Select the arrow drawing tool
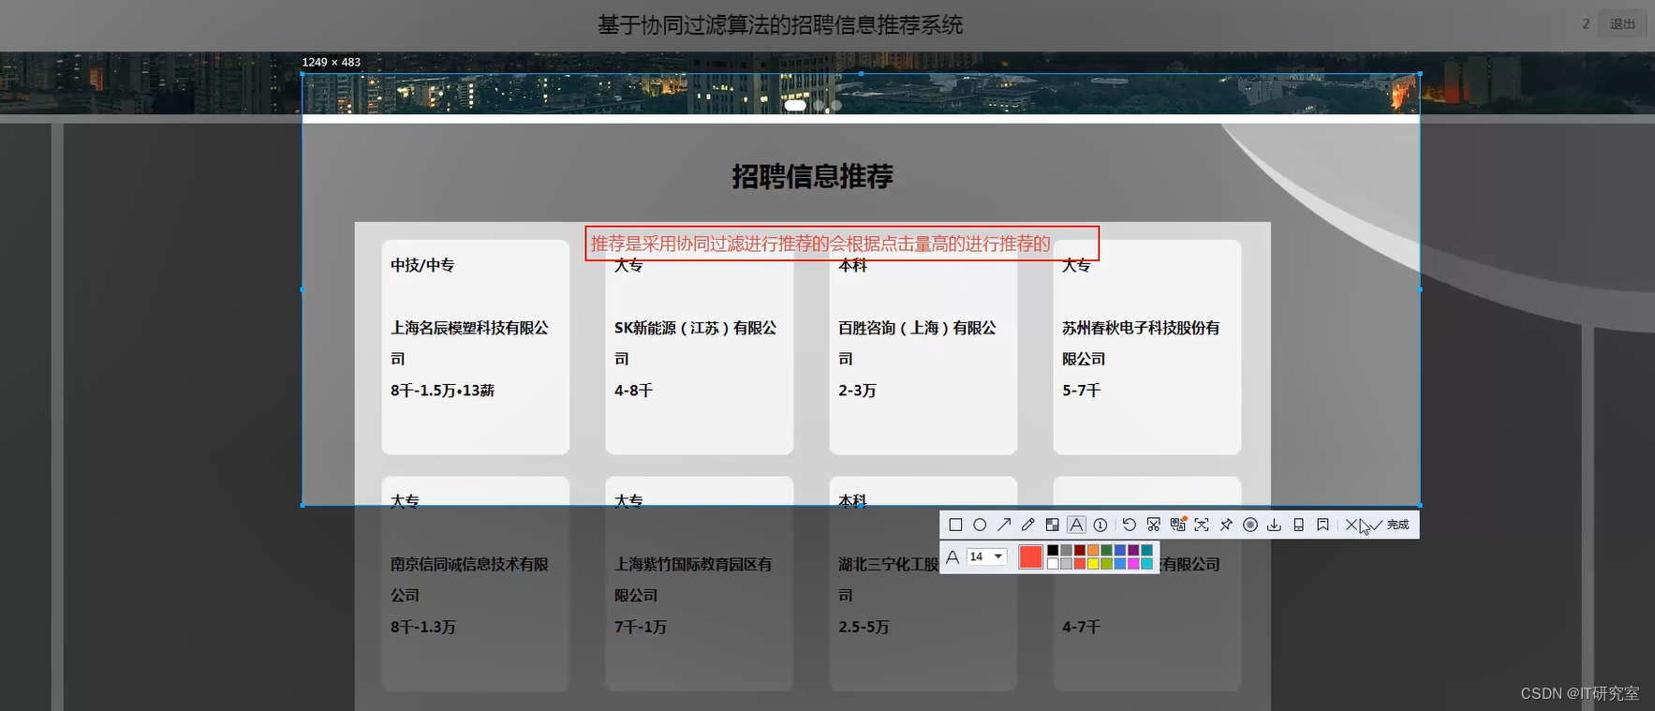 tap(1004, 525)
